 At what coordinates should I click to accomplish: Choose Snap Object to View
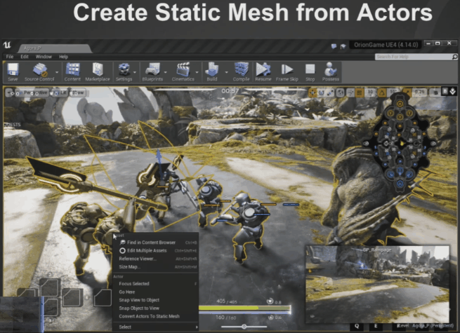(156, 308)
